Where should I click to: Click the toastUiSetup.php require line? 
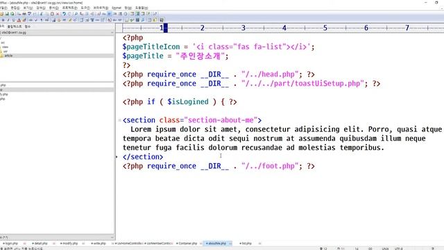tap(251, 83)
